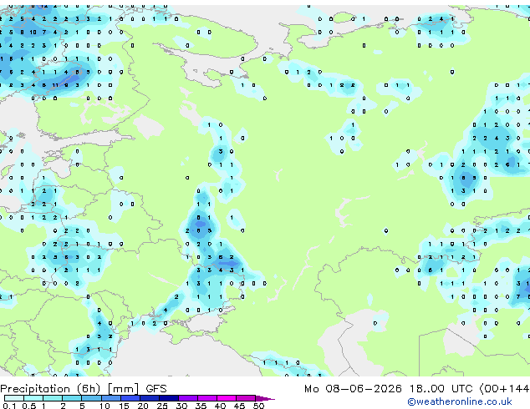Click the '11' precipitation value on the map
Image resolution: width=530 pixels, height=409 pixels.
pos(55,85)
